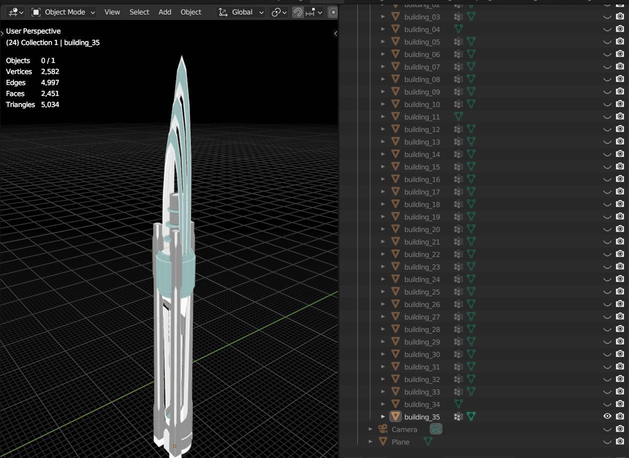Click the building_19 modifiers icon
629x458 pixels.
pos(458,216)
